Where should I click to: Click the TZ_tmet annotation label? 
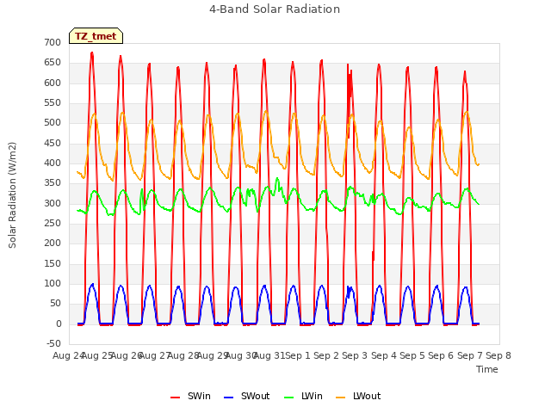(x=96, y=36)
